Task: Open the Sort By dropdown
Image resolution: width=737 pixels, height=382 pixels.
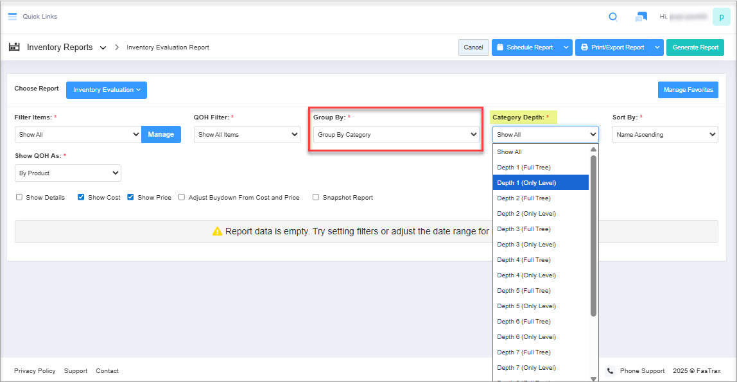Action: (x=664, y=135)
